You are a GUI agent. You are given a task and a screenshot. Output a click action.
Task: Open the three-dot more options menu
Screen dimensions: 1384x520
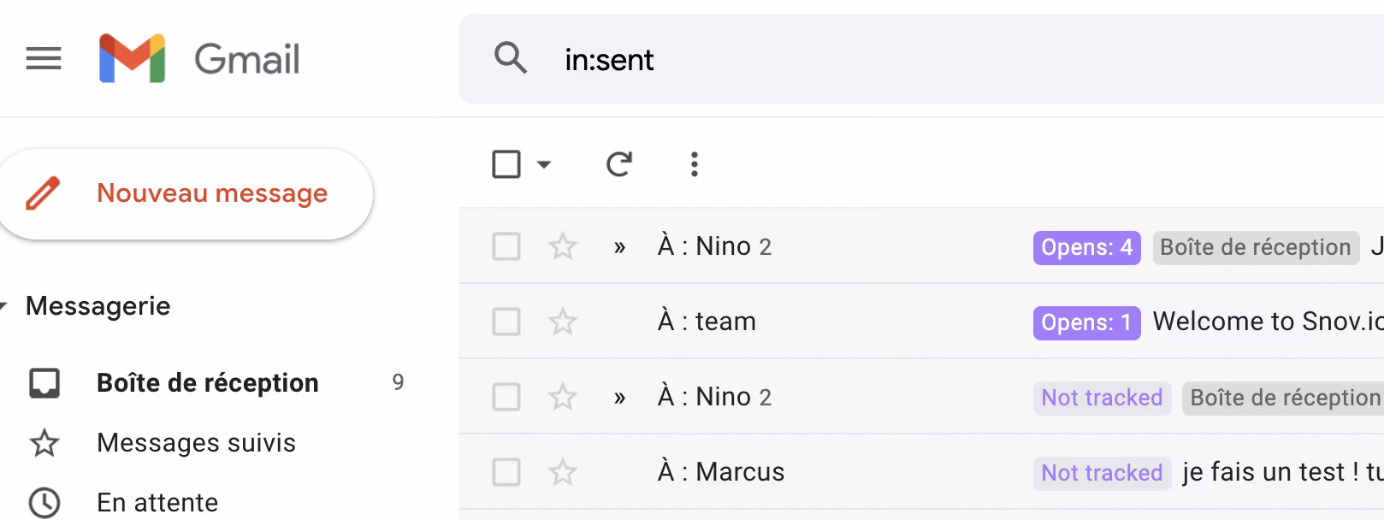click(694, 163)
